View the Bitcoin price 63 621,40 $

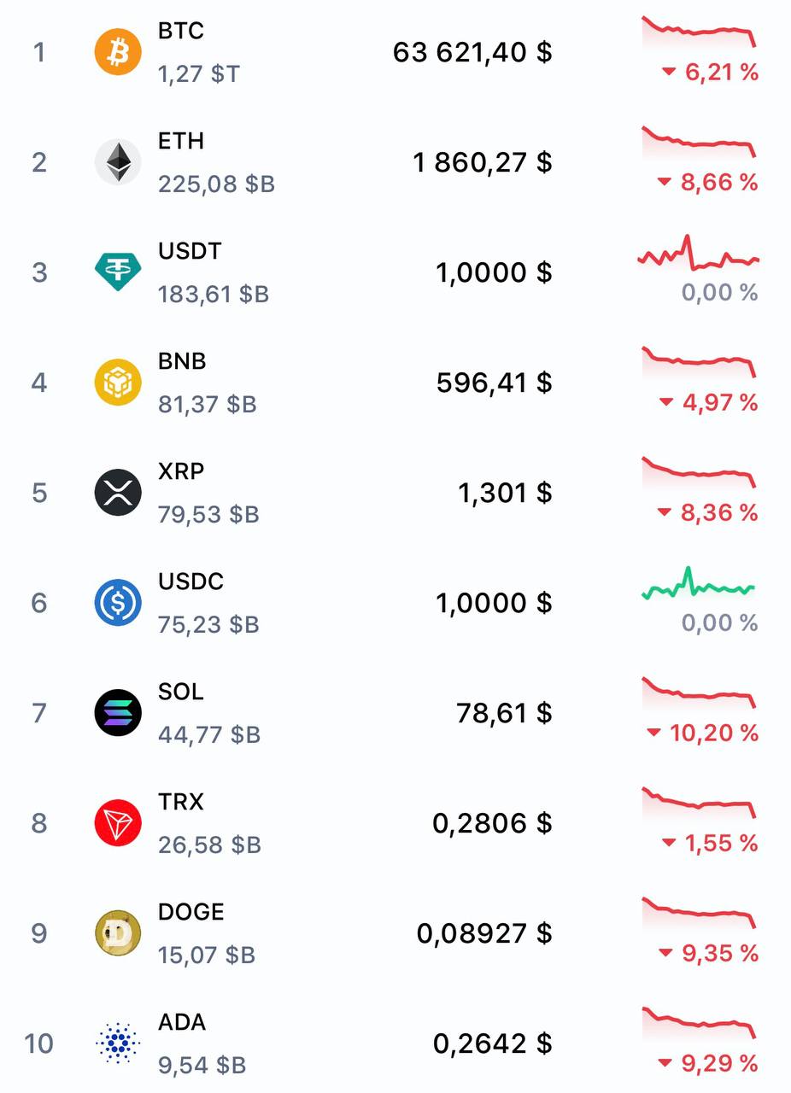tap(472, 53)
